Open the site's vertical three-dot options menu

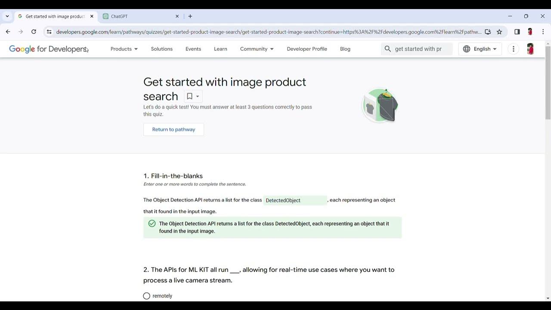click(513, 49)
